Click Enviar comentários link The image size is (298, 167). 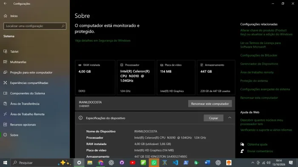click(x=260, y=151)
